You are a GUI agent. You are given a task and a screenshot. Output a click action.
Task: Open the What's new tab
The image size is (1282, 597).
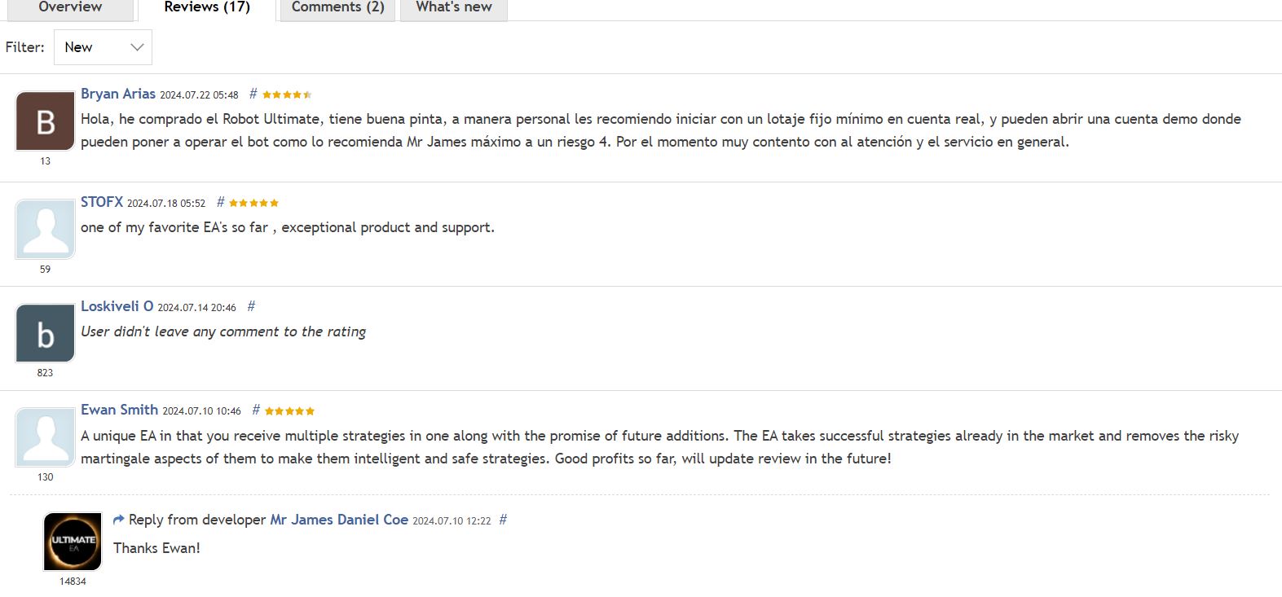coord(453,7)
